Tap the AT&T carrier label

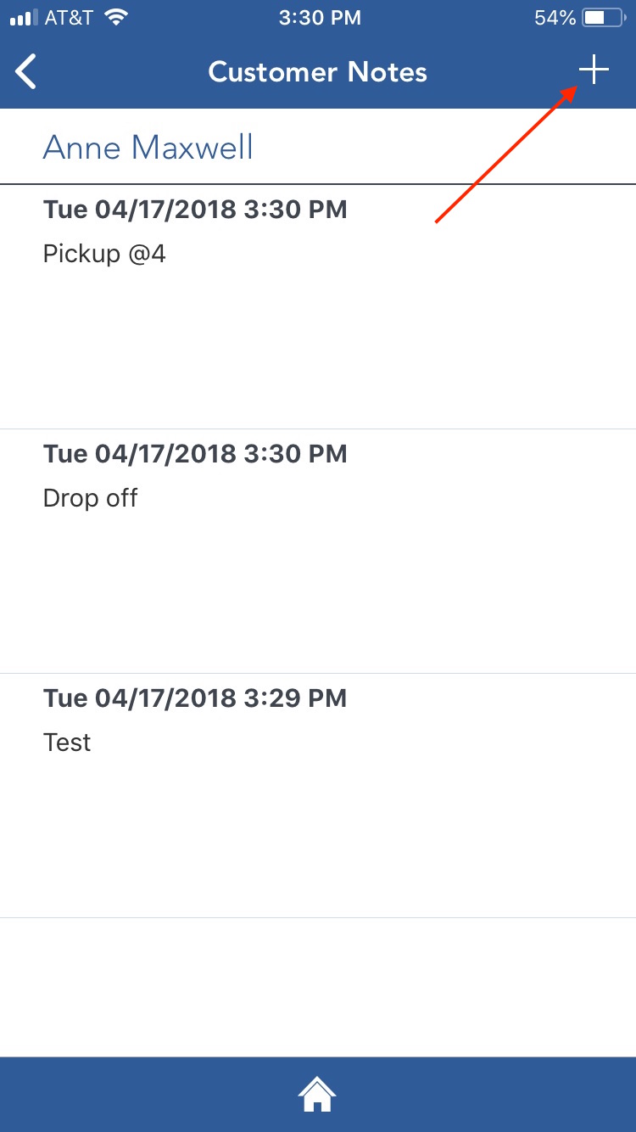pos(69,17)
